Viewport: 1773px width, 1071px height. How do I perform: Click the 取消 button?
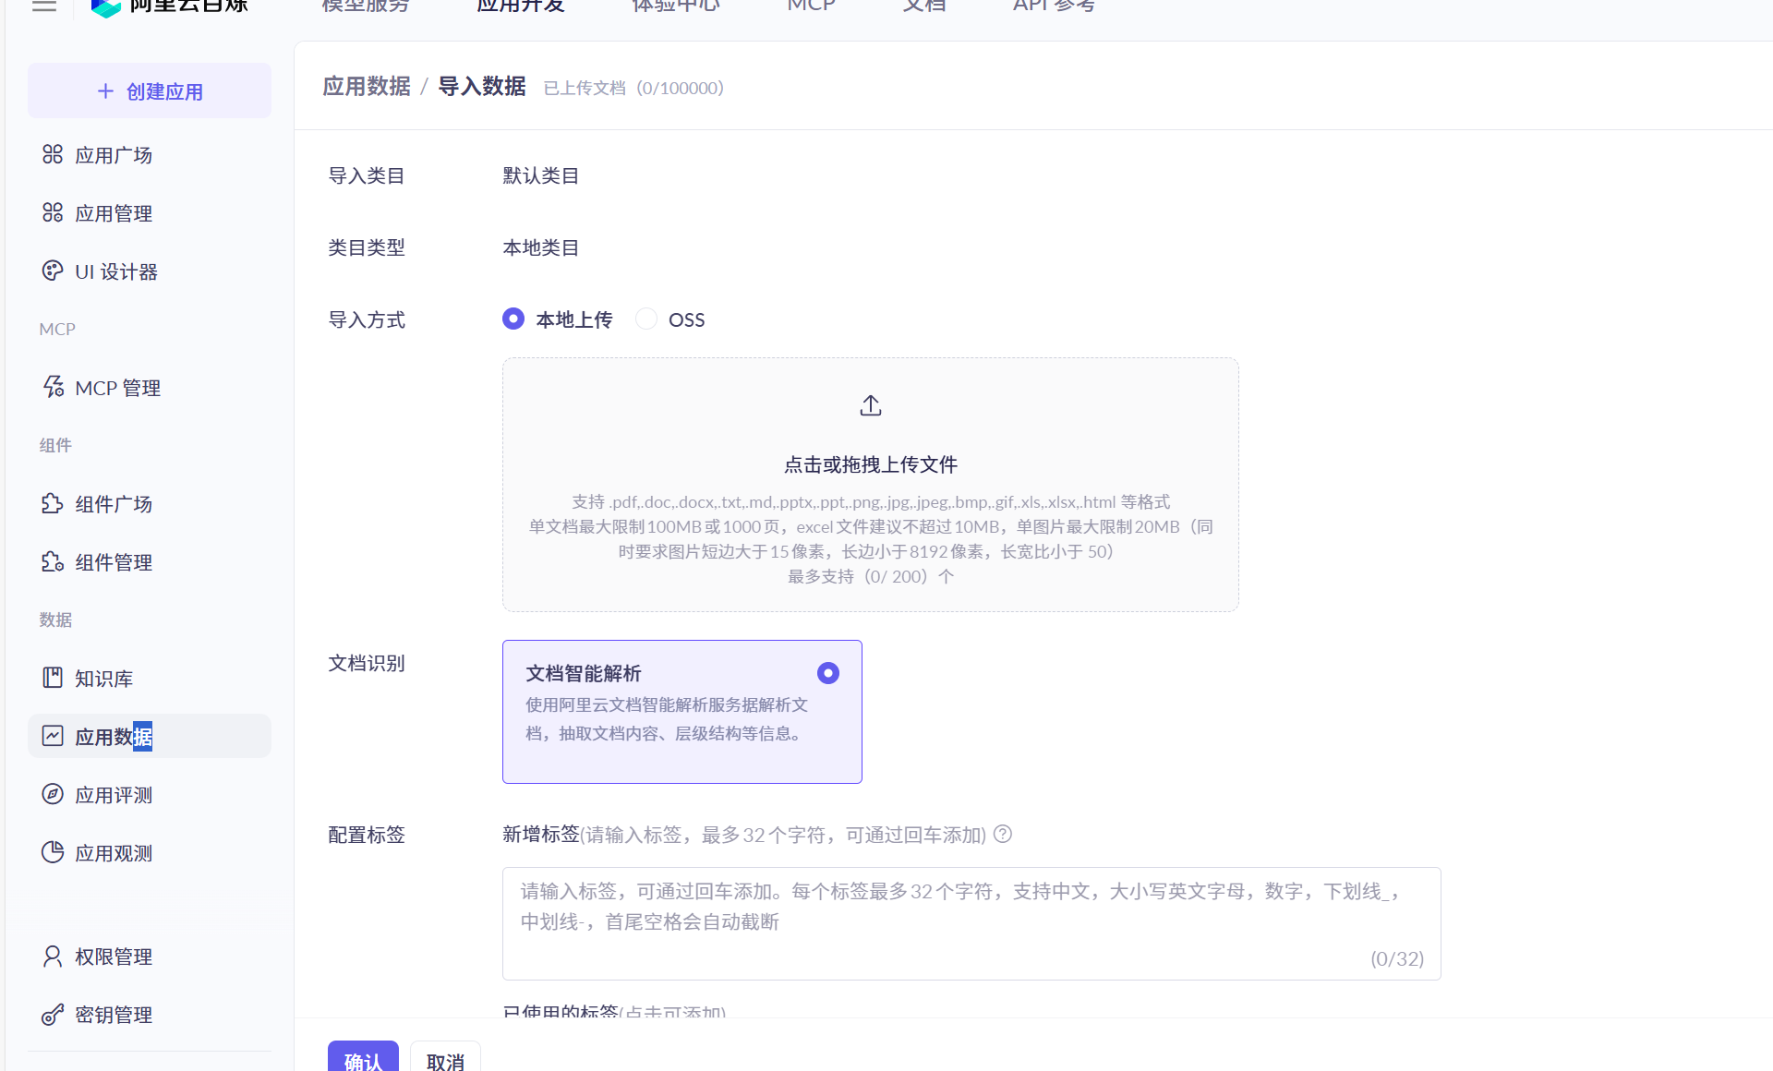click(x=445, y=1059)
